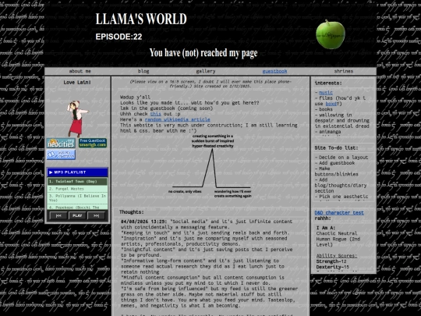Click the 'interests:' heading
The height and width of the screenshot is (316, 421).
[x=328, y=83]
